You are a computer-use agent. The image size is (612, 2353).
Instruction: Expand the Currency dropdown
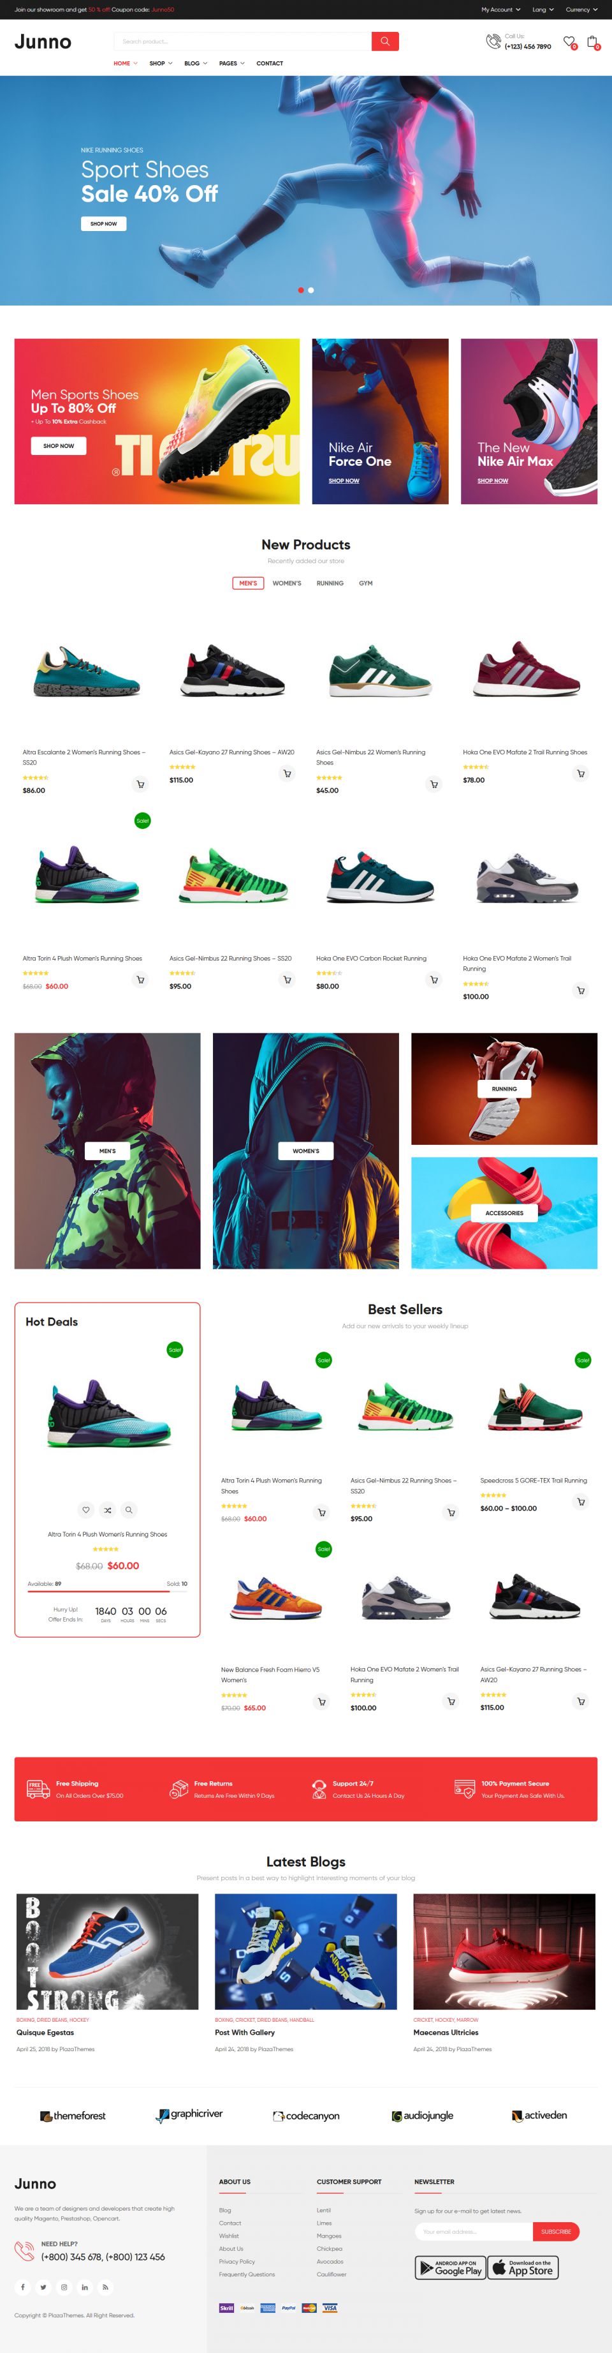click(x=581, y=9)
